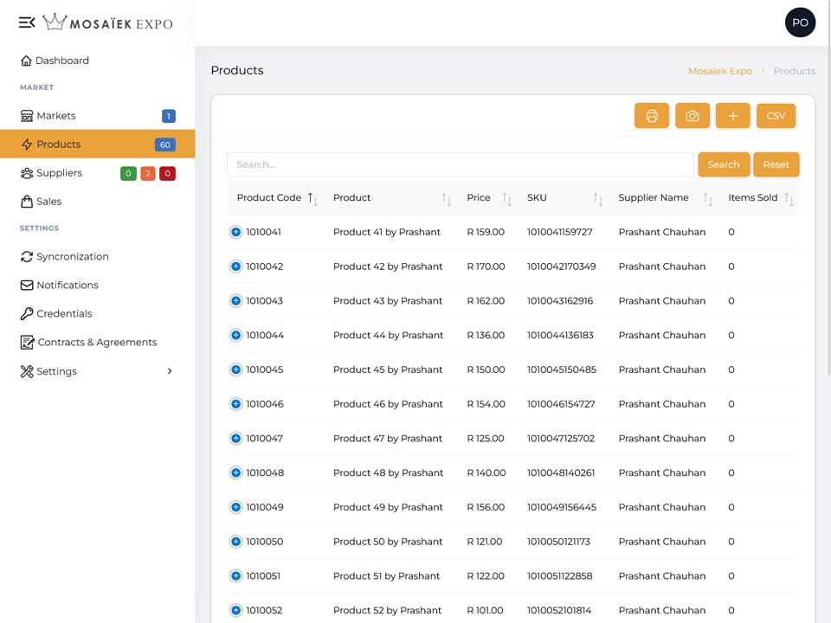
Task: Expand the Settings submenu chevron
Action: (x=170, y=371)
